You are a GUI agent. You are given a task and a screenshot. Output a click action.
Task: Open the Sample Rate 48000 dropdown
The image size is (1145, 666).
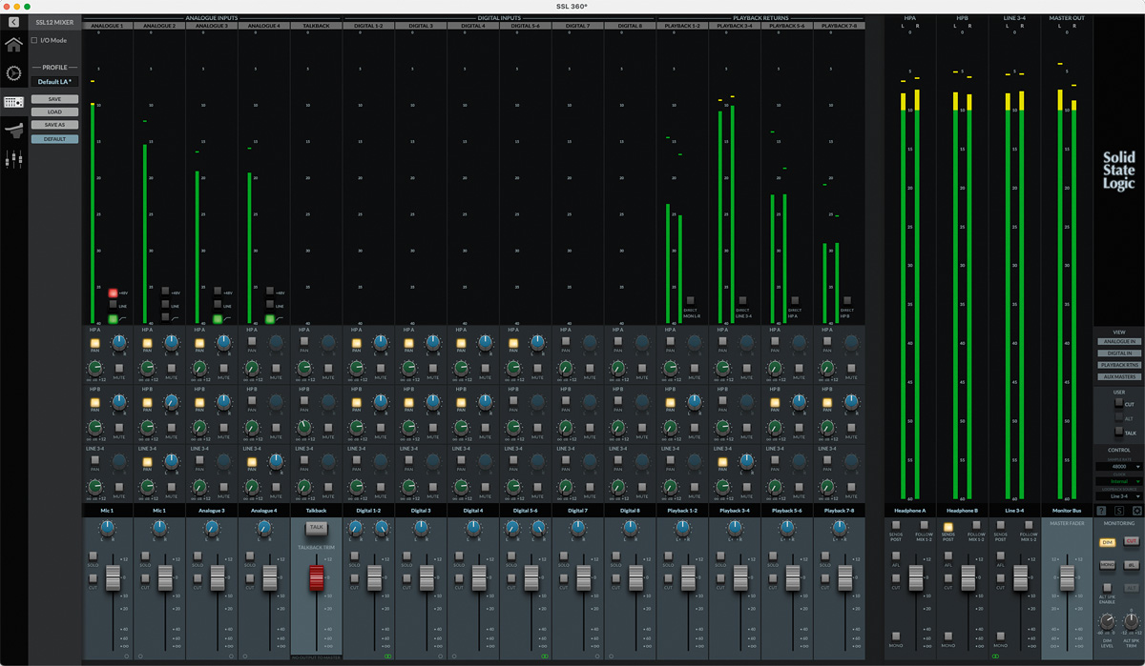click(1118, 467)
